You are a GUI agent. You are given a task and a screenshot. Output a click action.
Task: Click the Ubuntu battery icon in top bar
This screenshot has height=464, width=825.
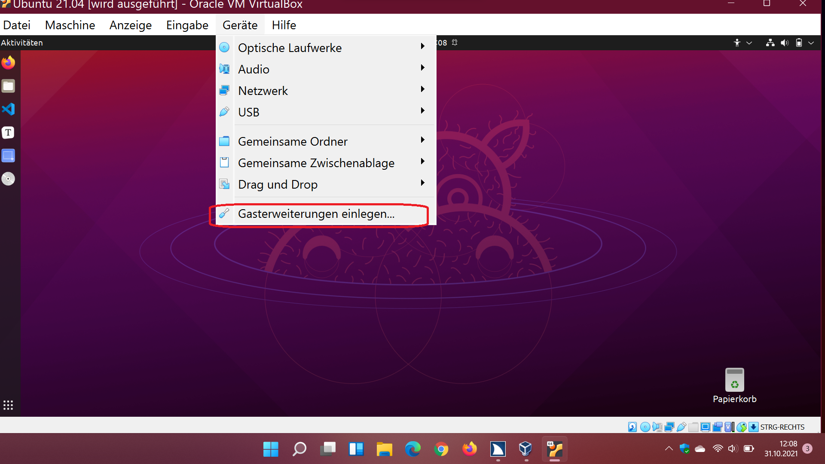coord(799,43)
